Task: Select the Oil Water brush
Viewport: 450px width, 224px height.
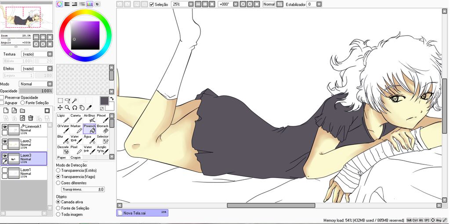Action: click(x=63, y=129)
